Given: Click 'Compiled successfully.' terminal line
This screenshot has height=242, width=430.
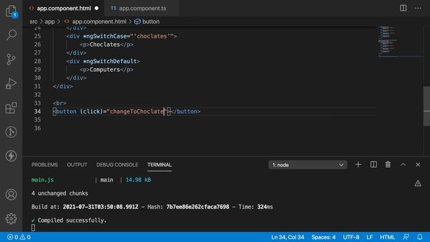Looking at the screenshot, I should point(72,220).
